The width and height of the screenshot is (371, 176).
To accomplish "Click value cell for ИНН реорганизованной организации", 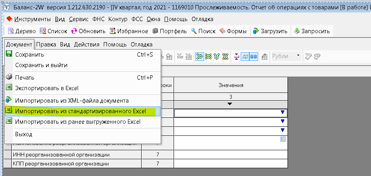I will [x=231, y=155].
